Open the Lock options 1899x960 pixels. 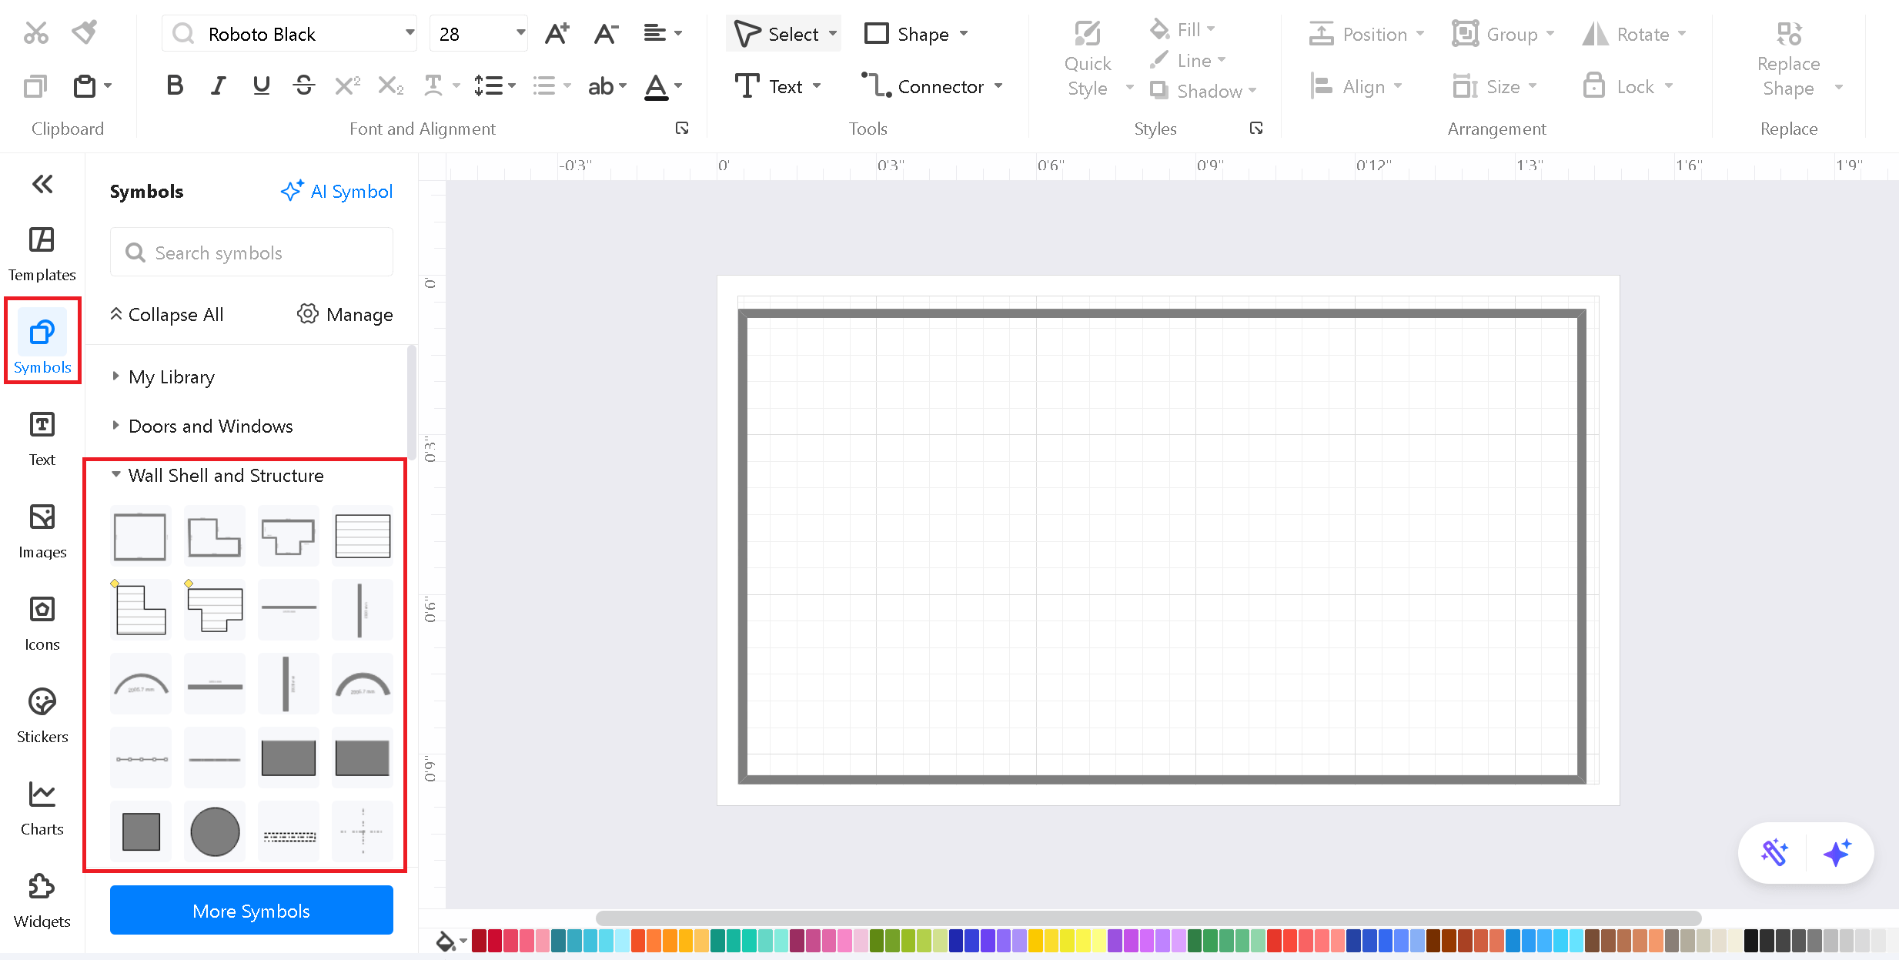1628,86
